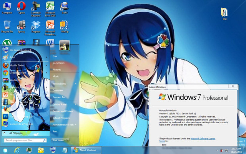Open Microsoft PowerPoint desktop shortcut
Image resolution: width=246 pixels, height=154 pixels.
click(x=50, y=28)
